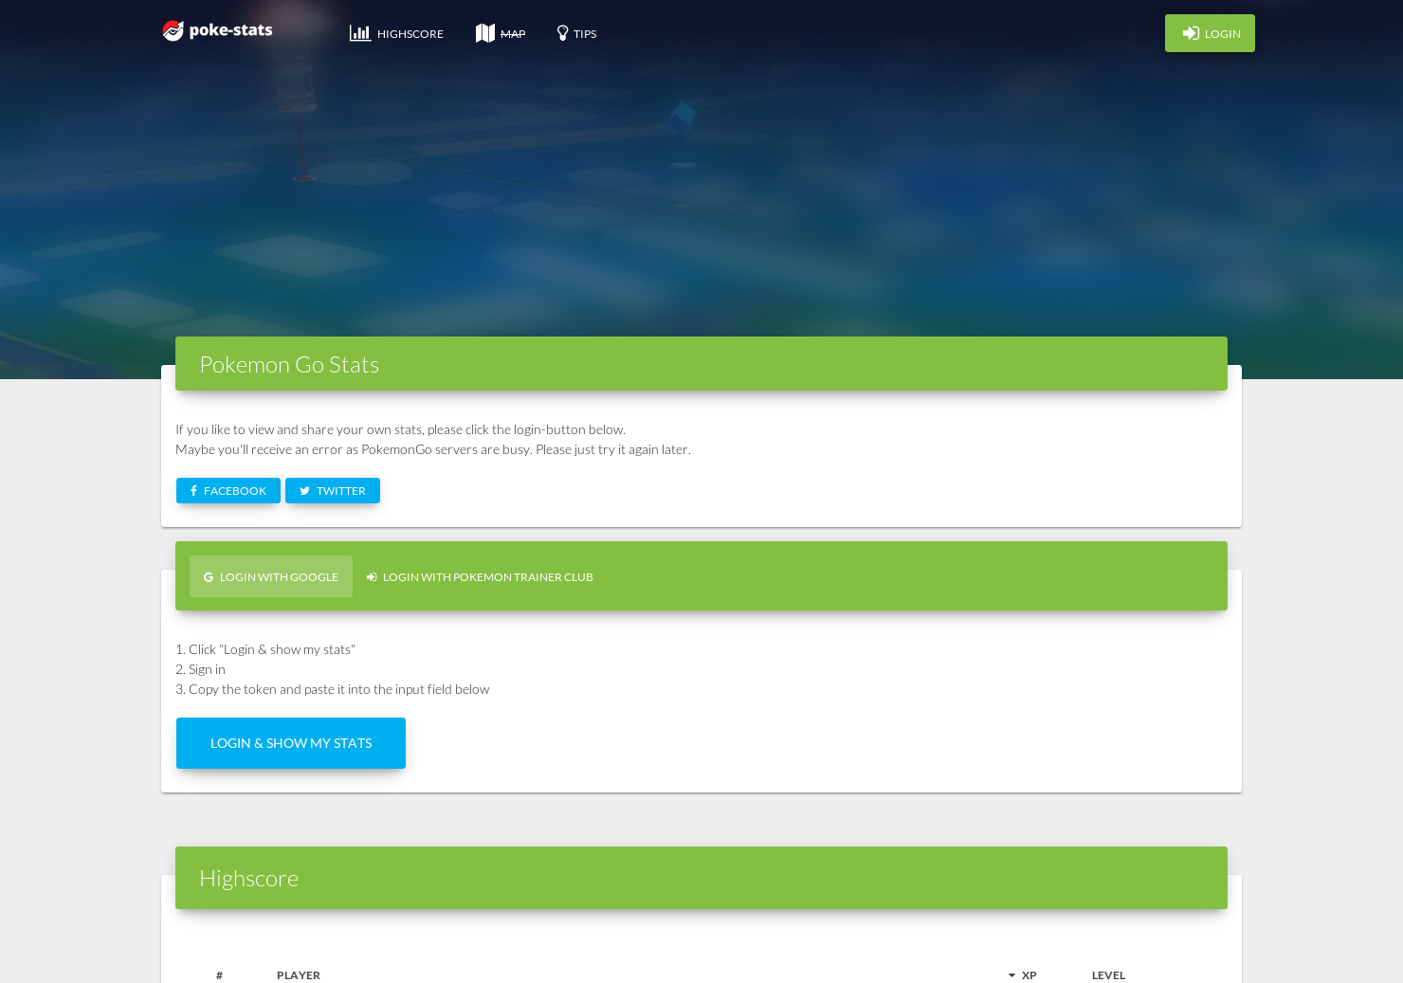Screen dimensions: 1403x983
Task: Click the LEVEL column header
Action: [x=1108, y=975]
